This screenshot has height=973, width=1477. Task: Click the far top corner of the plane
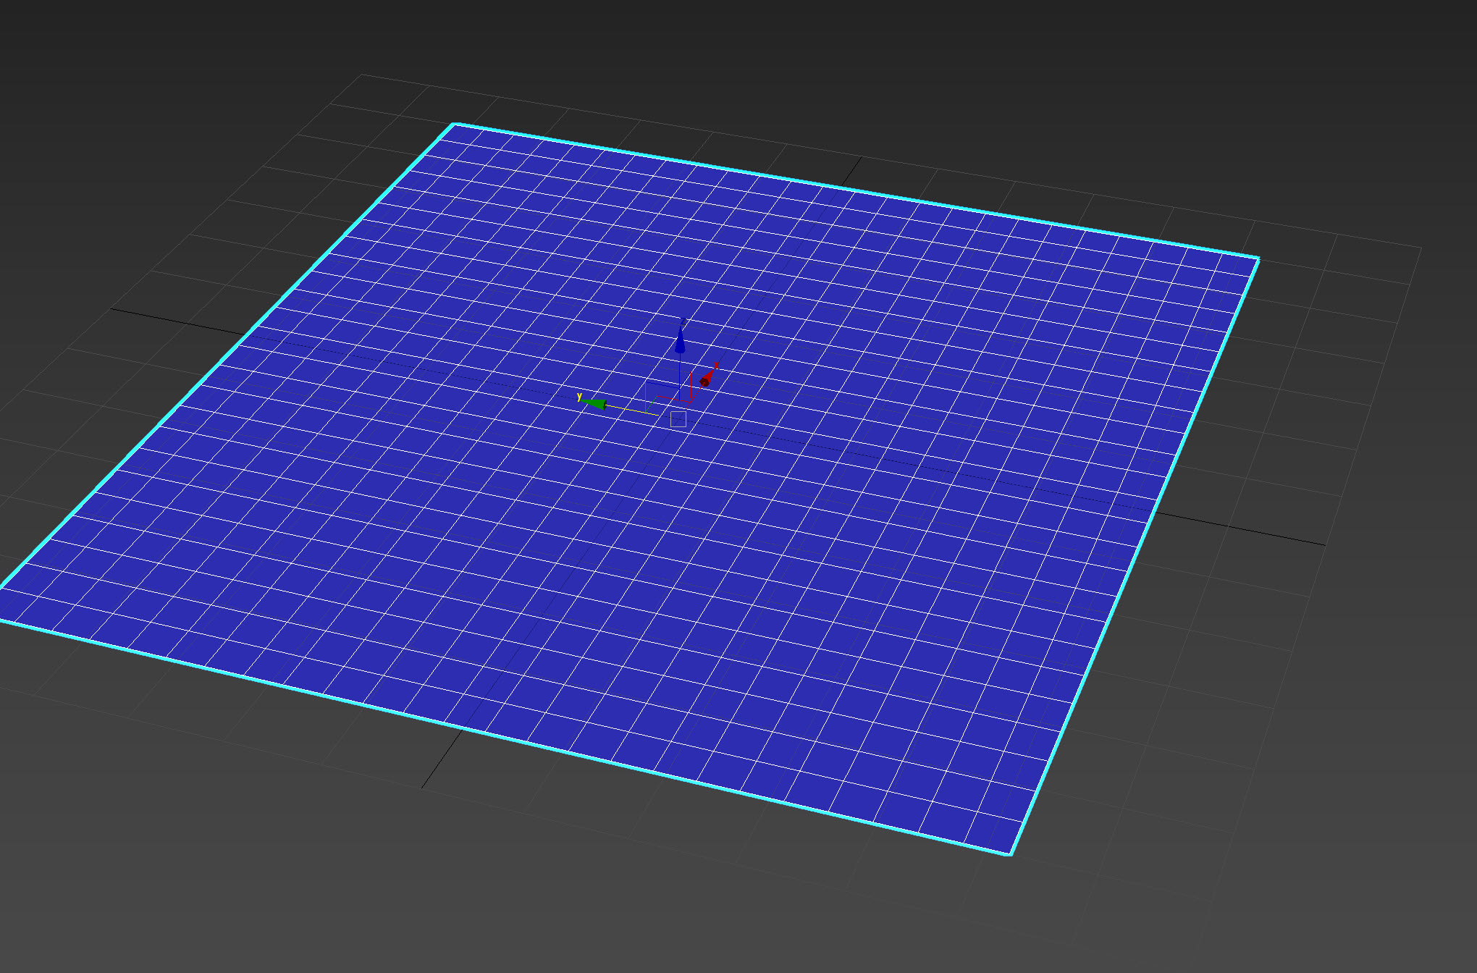[x=454, y=125]
